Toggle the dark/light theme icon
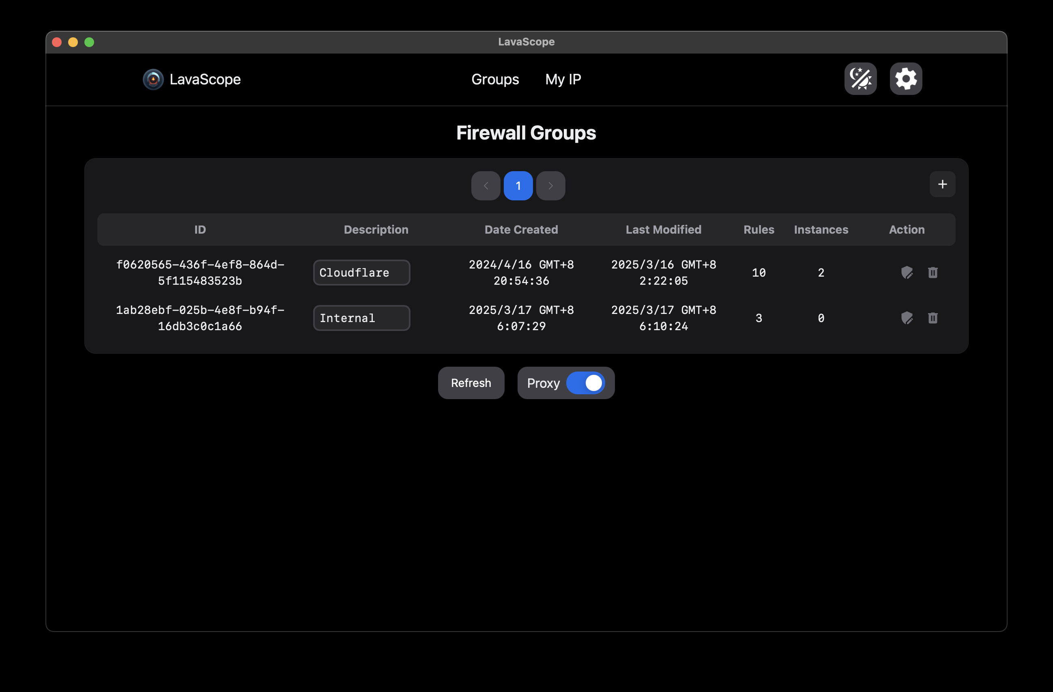This screenshot has height=692, width=1053. [860, 79]
